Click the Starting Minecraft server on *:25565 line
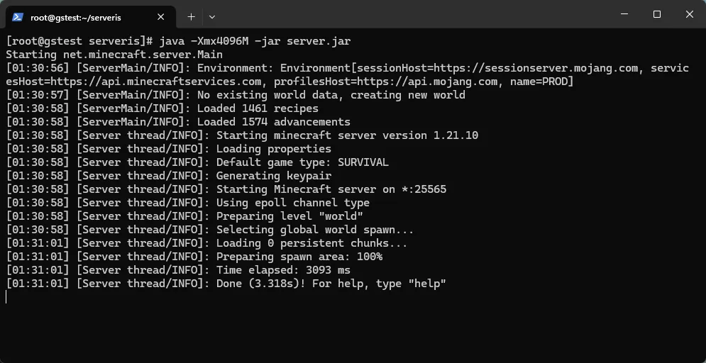 (x=226, y=189)
